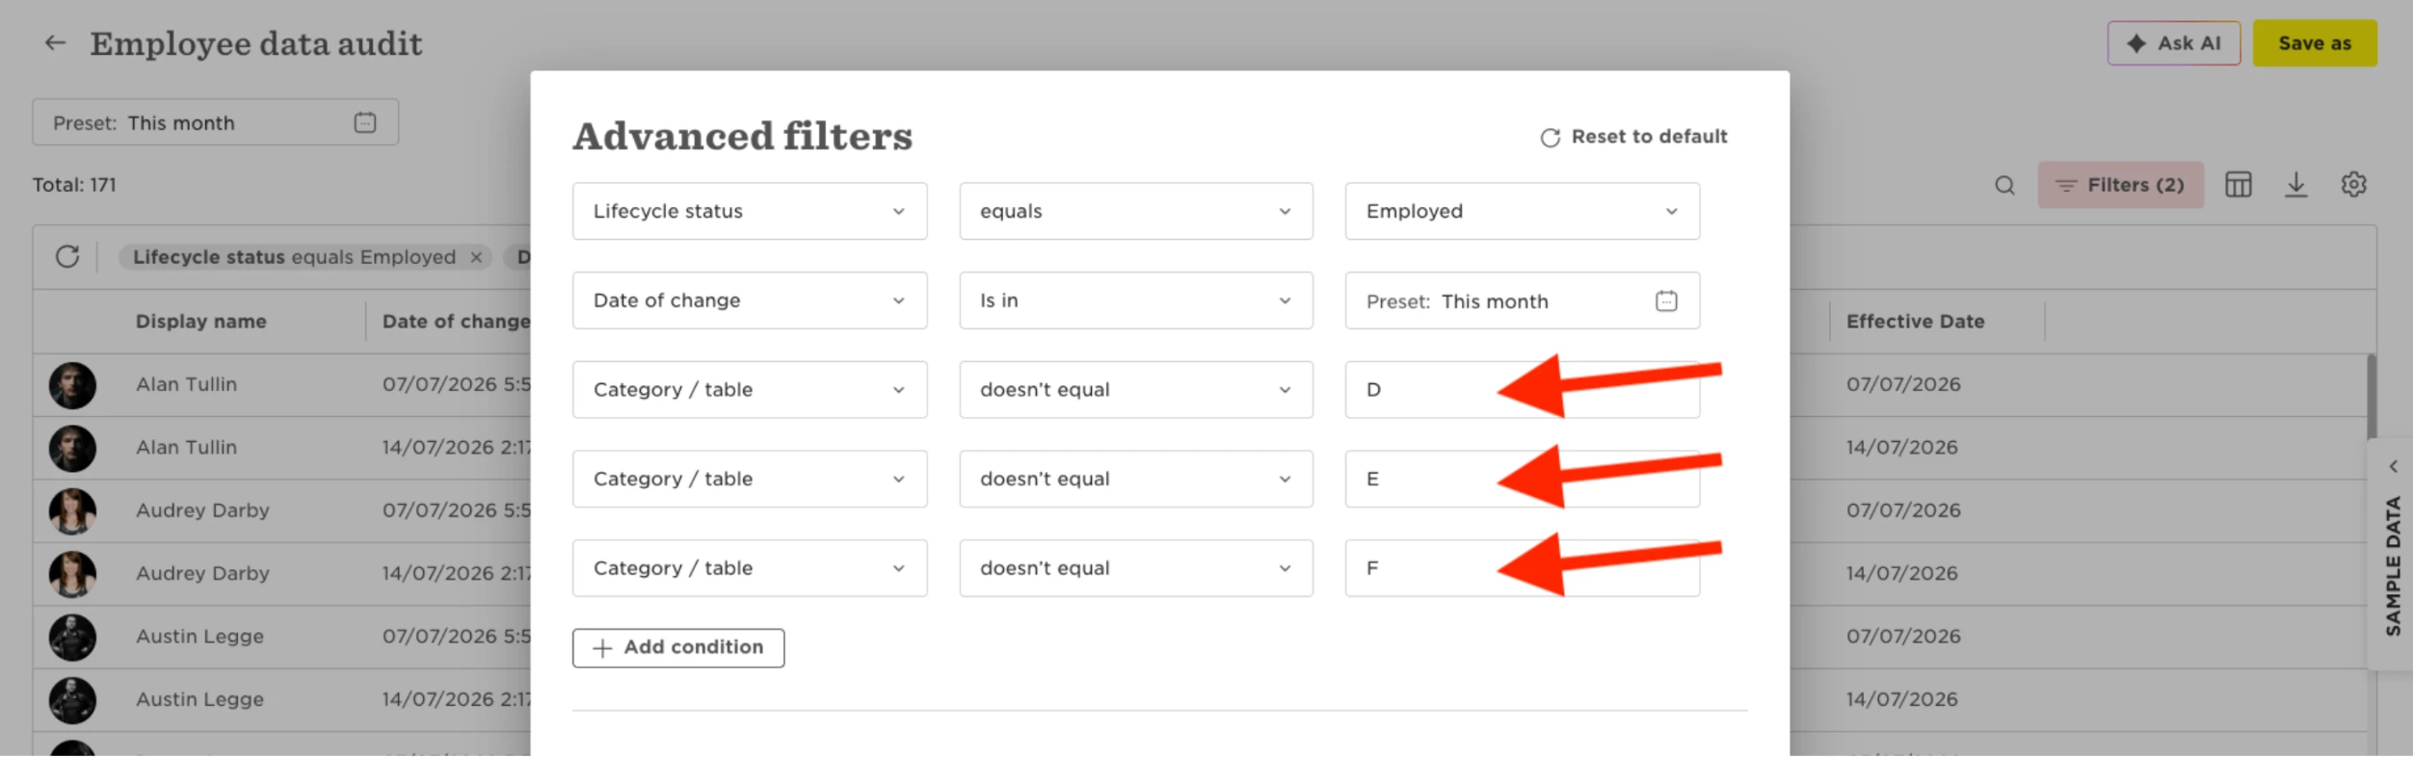
Task: Remove the Lifecycle status equals Employed chip
Action: (476, 257)
